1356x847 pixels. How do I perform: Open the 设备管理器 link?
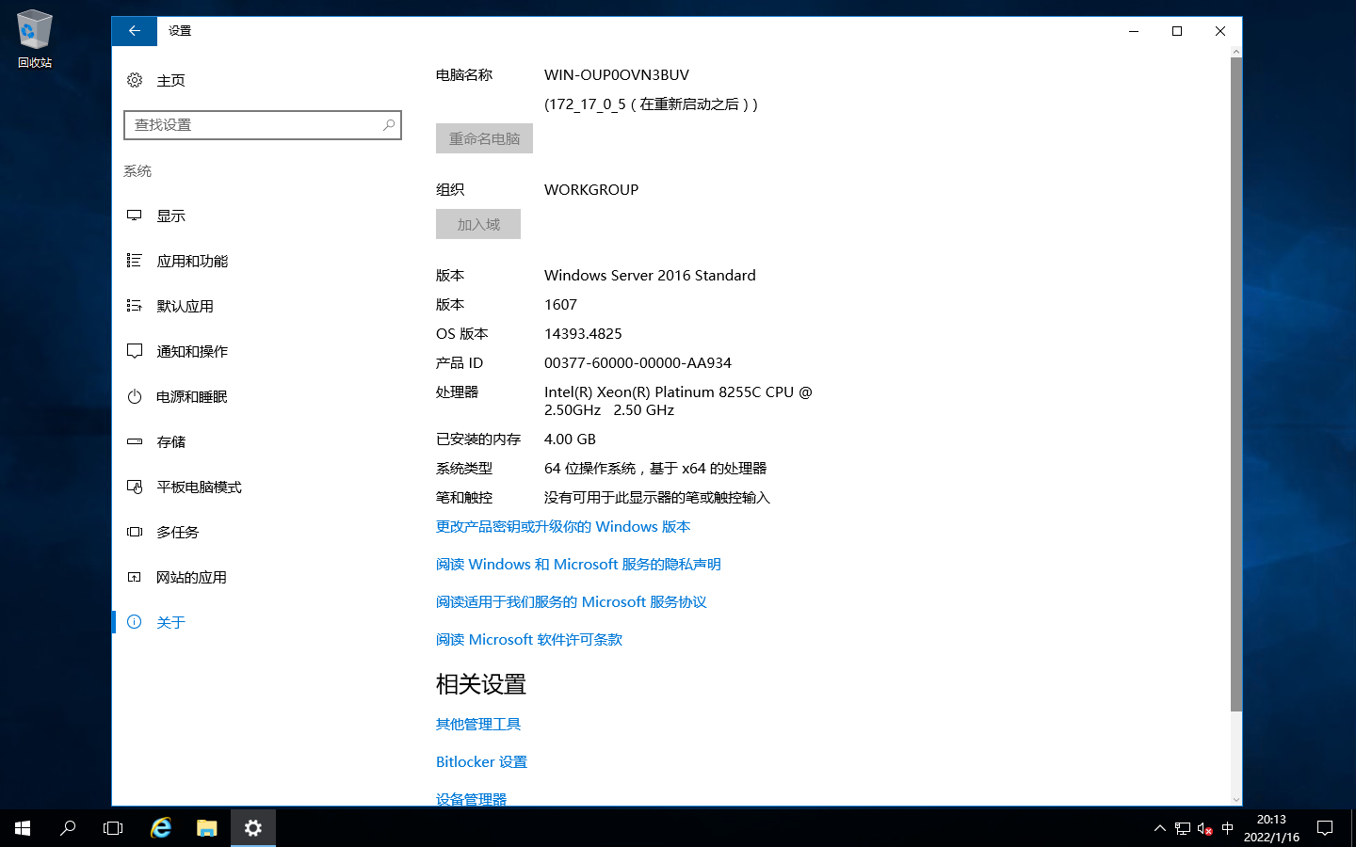coord(471,799)
